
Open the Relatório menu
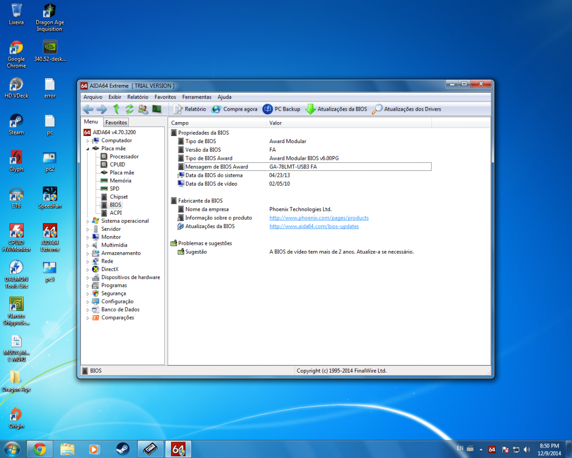click(138, 97)
